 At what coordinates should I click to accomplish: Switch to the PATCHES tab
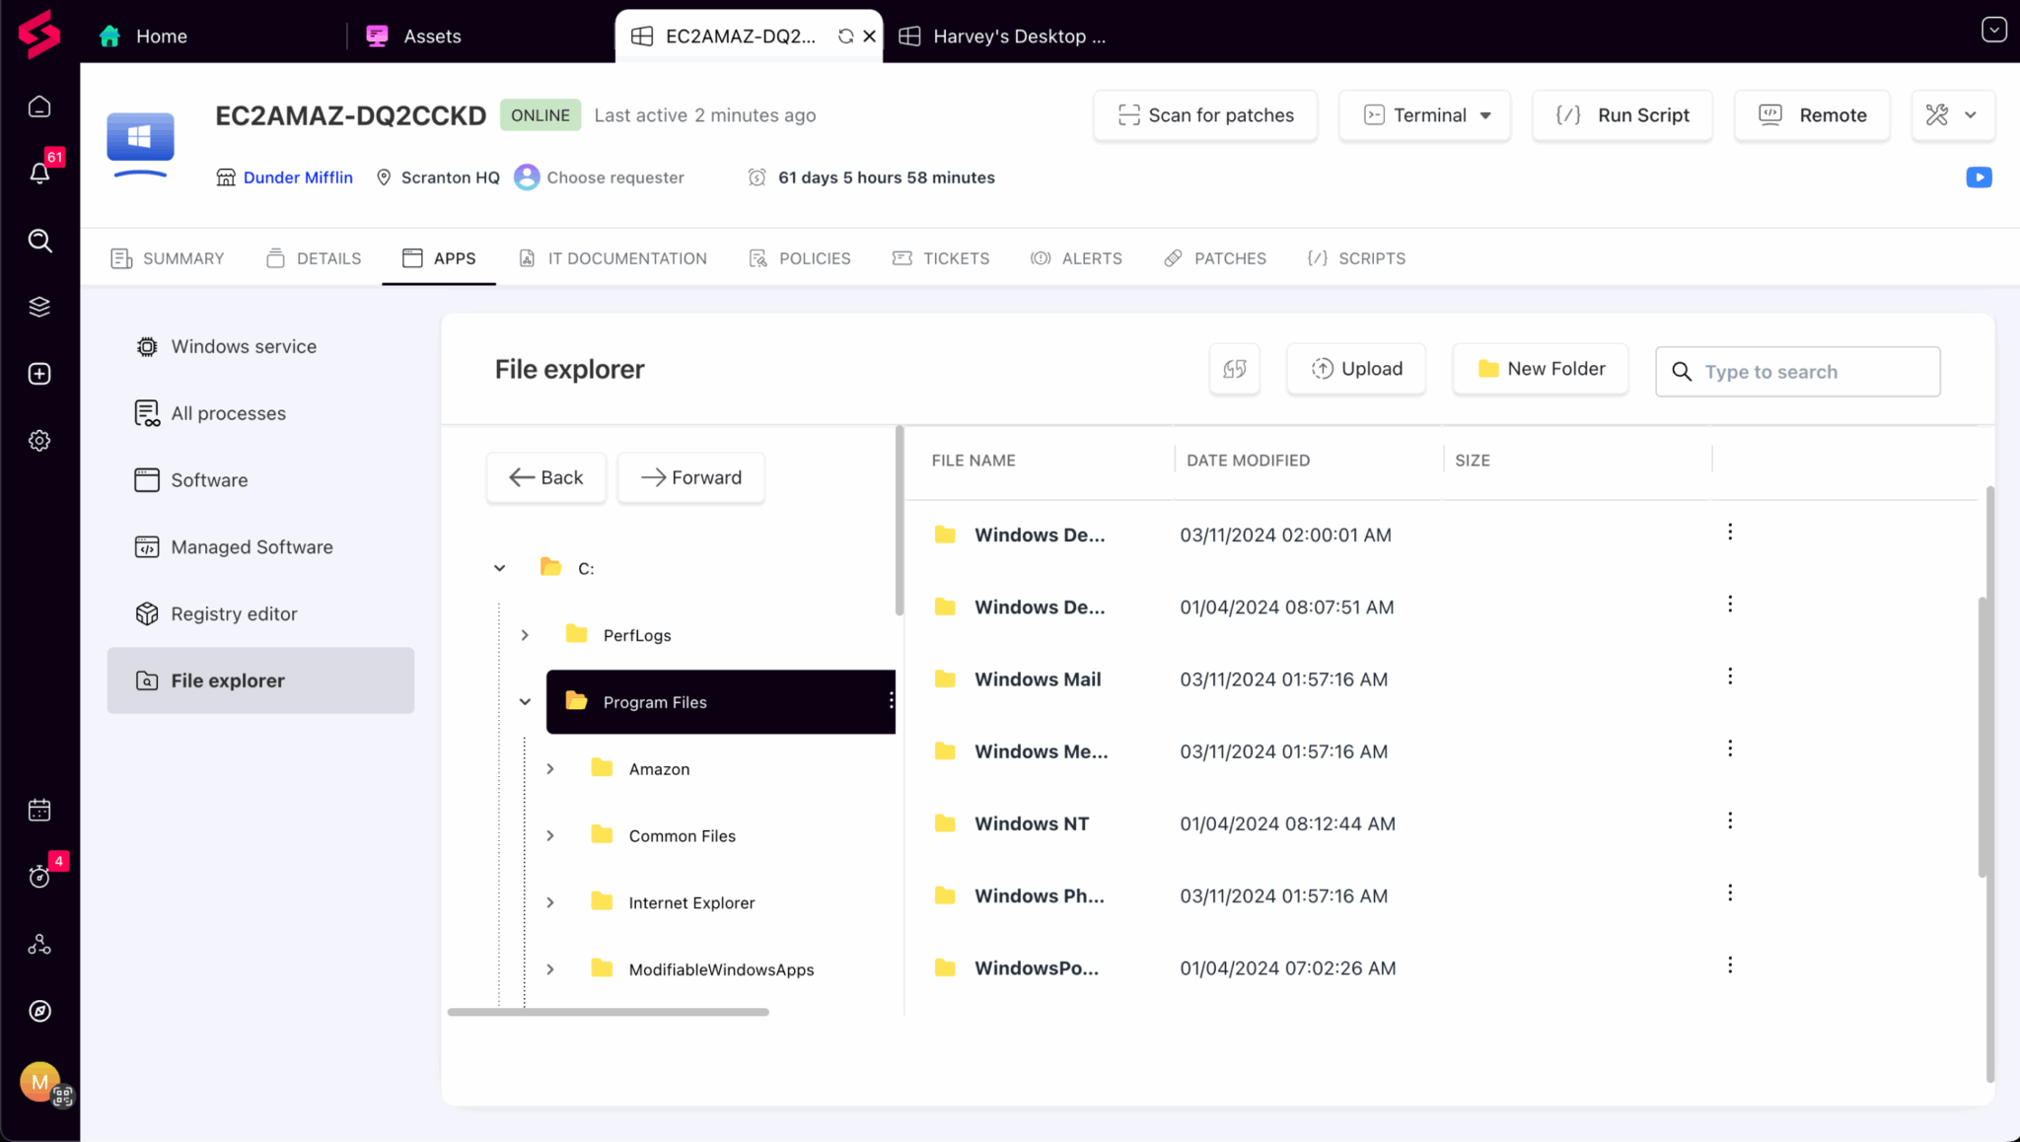(1215, 258)
